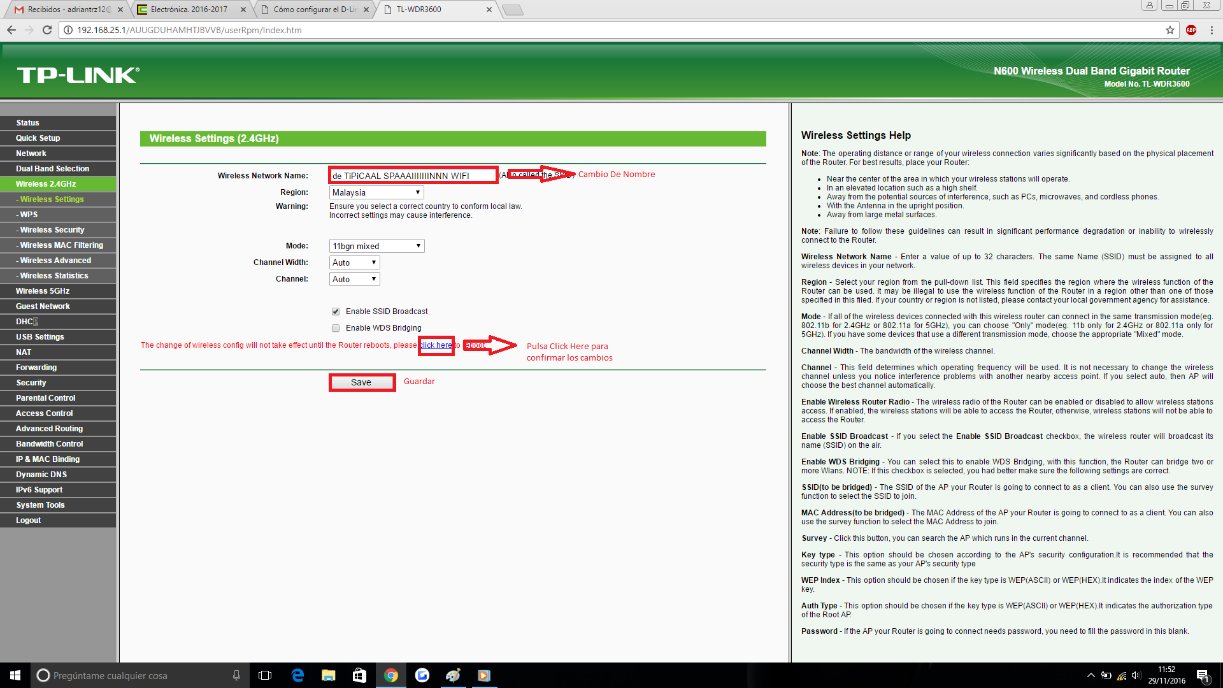Screen dimensions: 1223x688
Task: Close the Recibidos Gmail tab
Action: (120, 10)
